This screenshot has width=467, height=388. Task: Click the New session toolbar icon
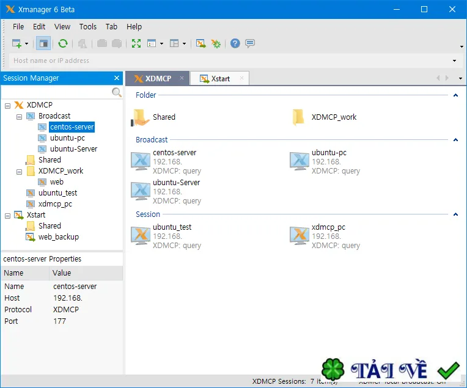point(17,43)
